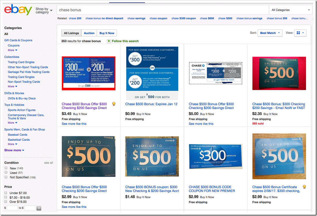Open Chase $500 BONUS coupon New Checking listing title
The width and height of the screenshot is (317, 216).
pyautogui.click(x=152, y=189)
